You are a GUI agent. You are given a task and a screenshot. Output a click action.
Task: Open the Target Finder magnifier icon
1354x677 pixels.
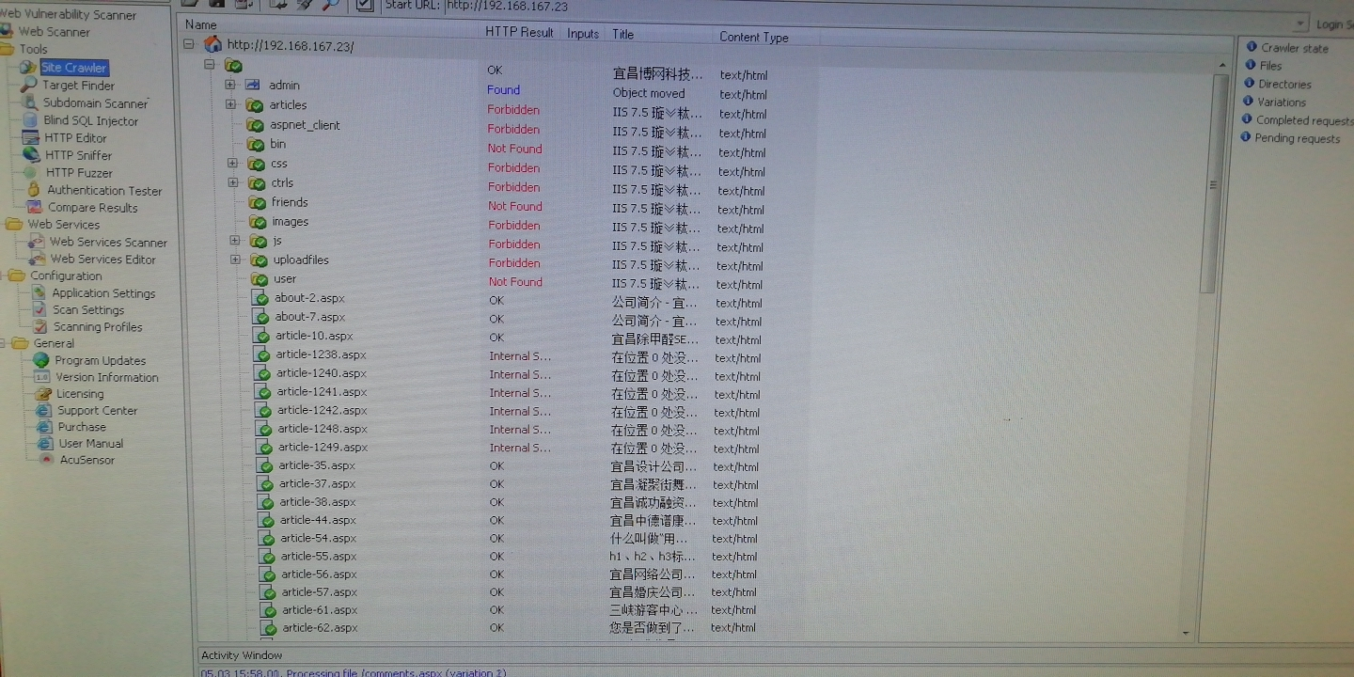(x=28, y=85)
